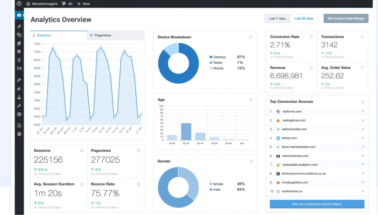Click View Top Conversions Sources Report button
The height and width of the screenshot is (215, 378).
[317, 204]
